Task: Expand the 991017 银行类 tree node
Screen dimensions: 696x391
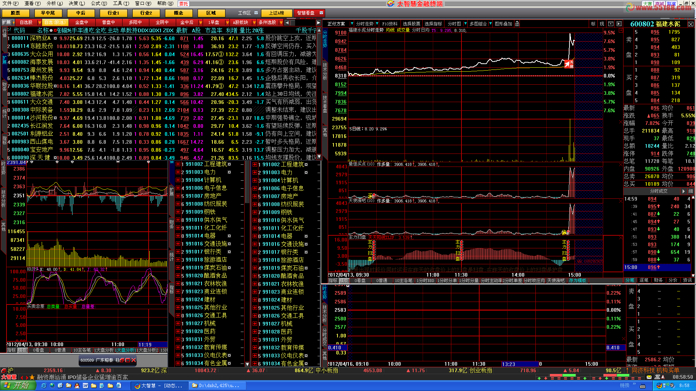Action: point(178,252)
